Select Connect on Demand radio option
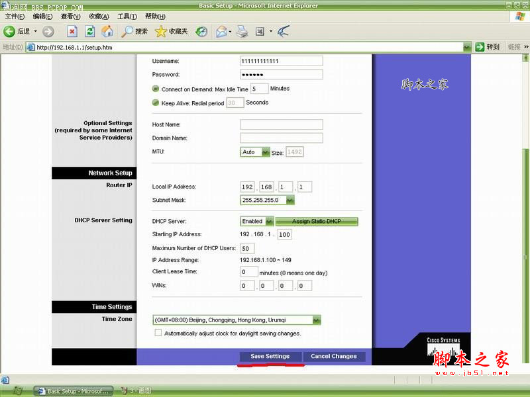Screen dimensions: 530x397 click(156, 89)
